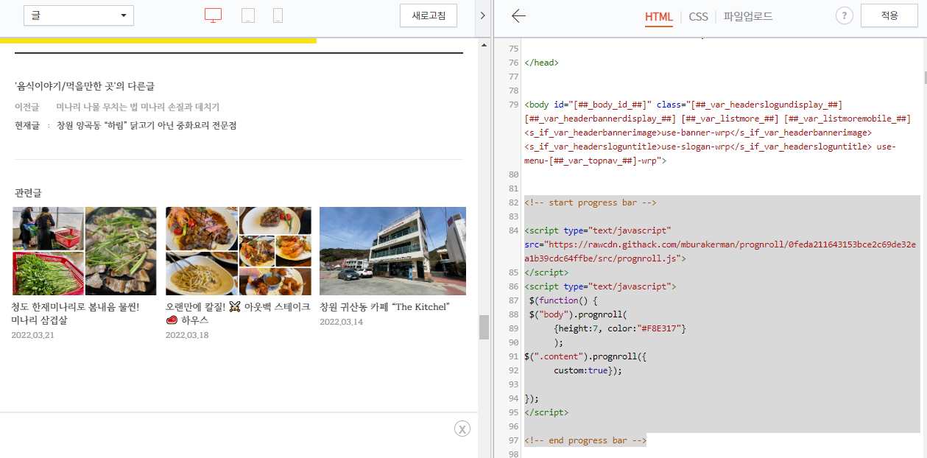Image resolution: width=927 pixels, height=458 pixels.
Task: Switch preview to mobile phone view
Action: [x=278, y=15]
